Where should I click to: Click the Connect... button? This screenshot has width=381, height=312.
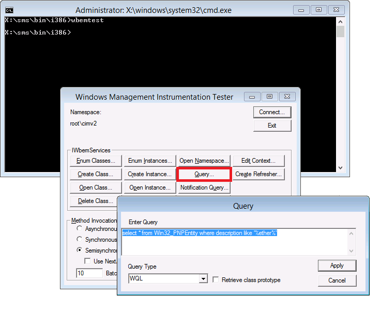(x=272, y=112)
